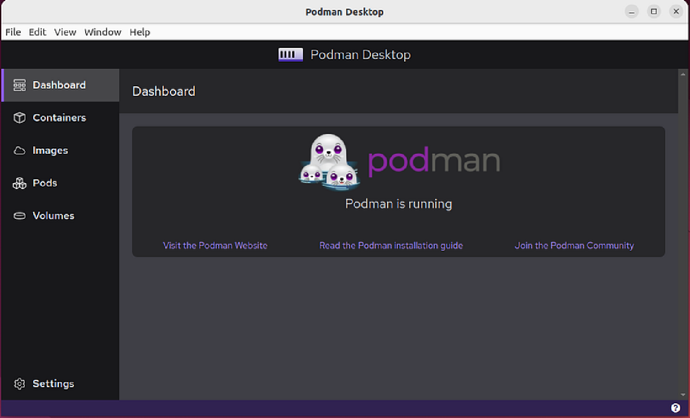This screenshot has width=690, height=418.
Task: Open the Help menu
Action: (x=140, y=32)
